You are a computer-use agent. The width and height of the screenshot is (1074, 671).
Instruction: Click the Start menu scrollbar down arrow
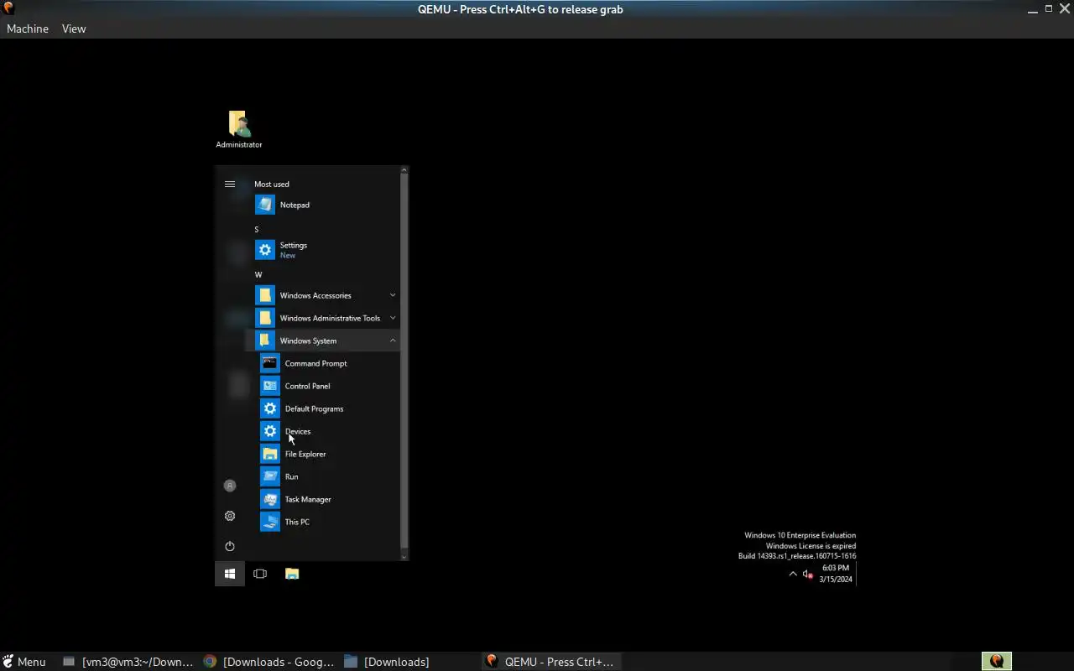(x=404, y=556)
